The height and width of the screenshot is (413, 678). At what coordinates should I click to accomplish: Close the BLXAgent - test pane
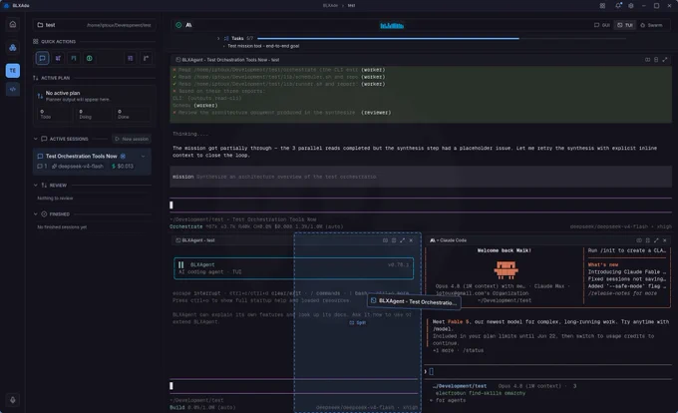pos(411,240)
